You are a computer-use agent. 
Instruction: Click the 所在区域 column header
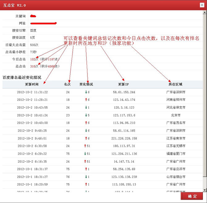[175, 84]
